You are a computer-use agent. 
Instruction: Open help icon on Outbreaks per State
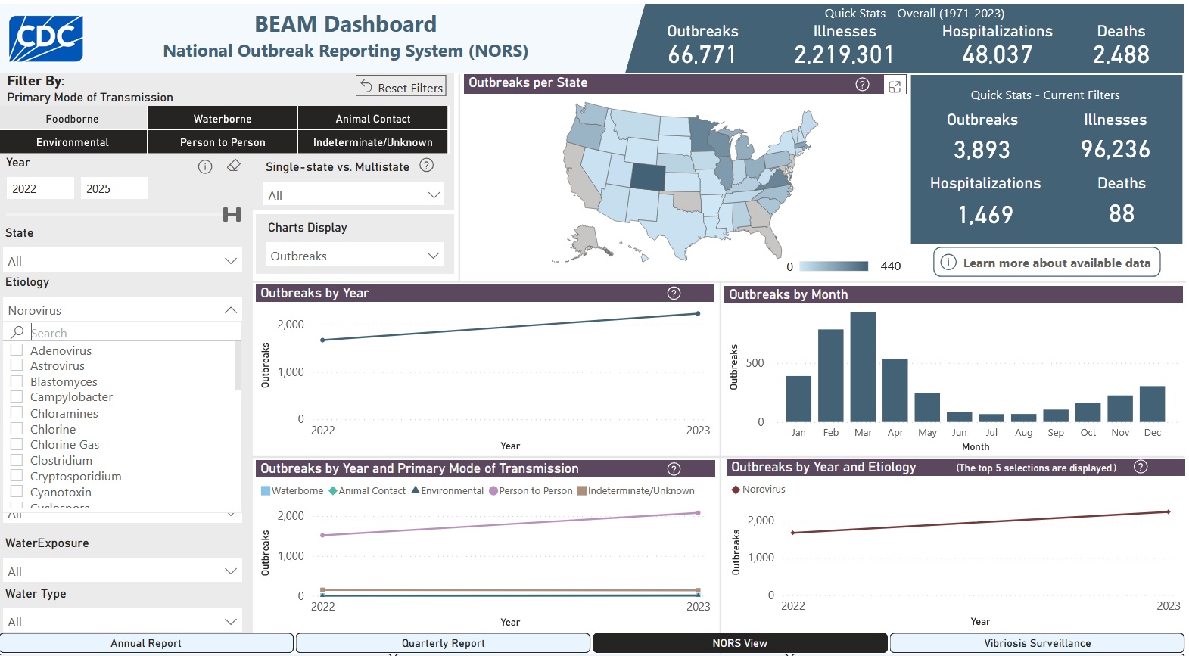pos(862,84)
